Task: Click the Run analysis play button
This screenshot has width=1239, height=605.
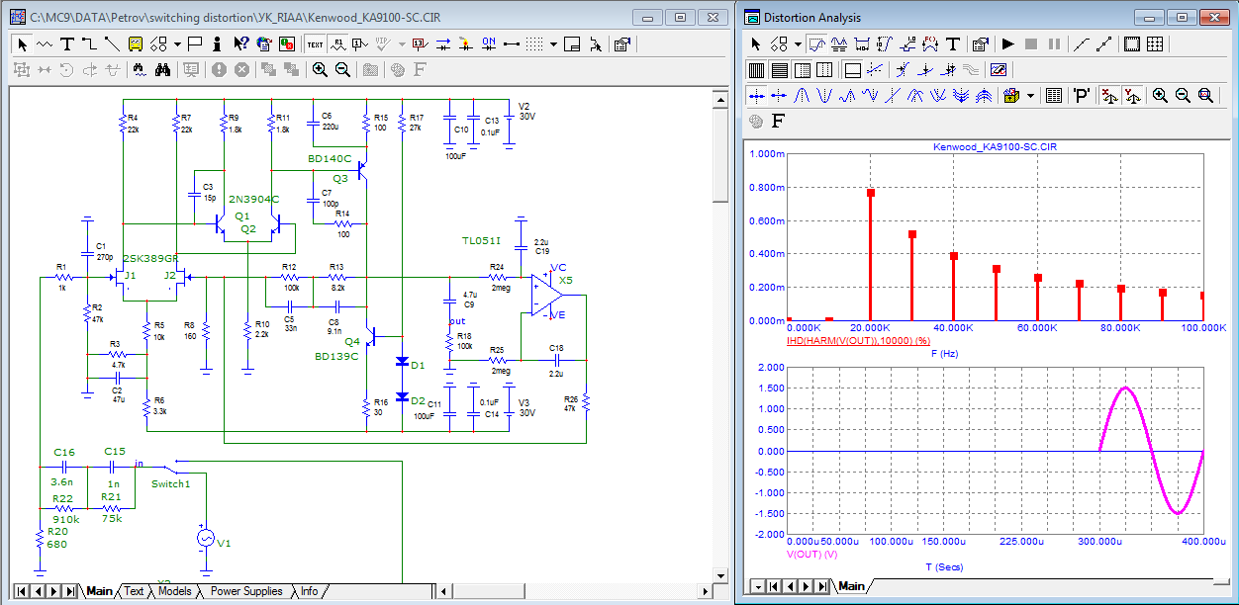Action: 1007,43
